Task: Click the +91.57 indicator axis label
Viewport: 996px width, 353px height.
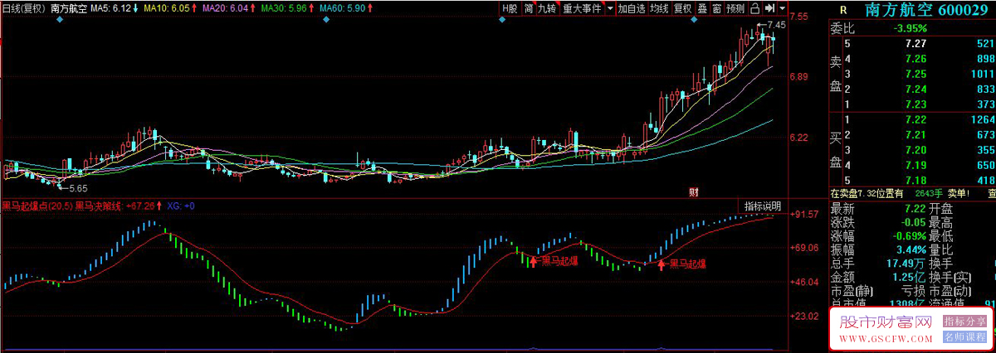Action: pyautogui.click(x=805, y=215)
